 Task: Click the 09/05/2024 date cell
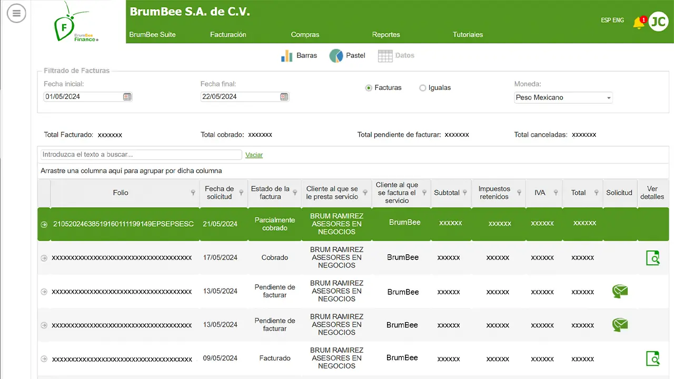pos(220,358)
